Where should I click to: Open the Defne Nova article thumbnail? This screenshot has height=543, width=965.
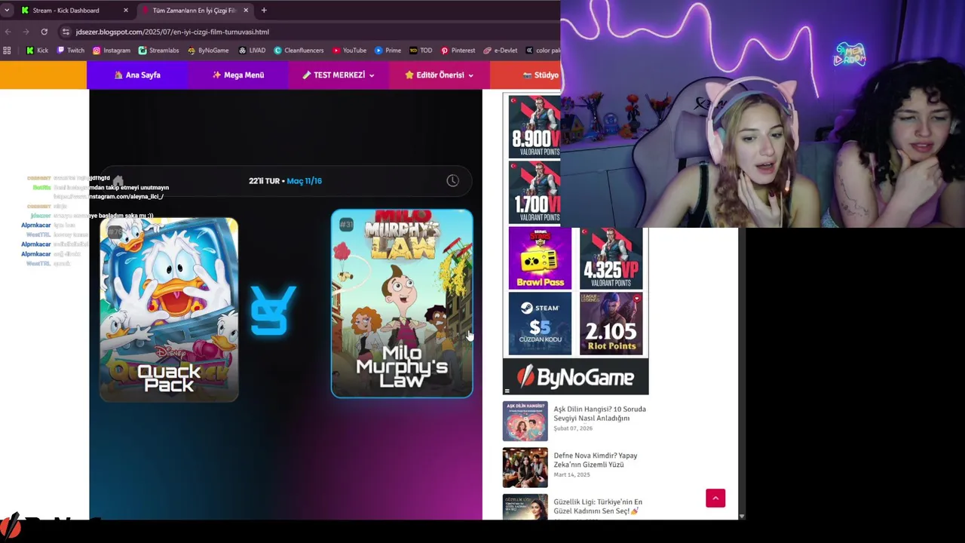pyautogui.click(x=525, y=468)
